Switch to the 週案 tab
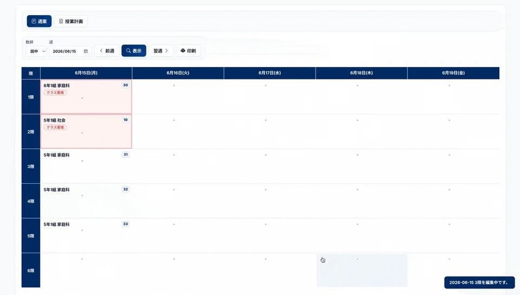520x295 pixels. pyautogui.click(x=39, y=21)
